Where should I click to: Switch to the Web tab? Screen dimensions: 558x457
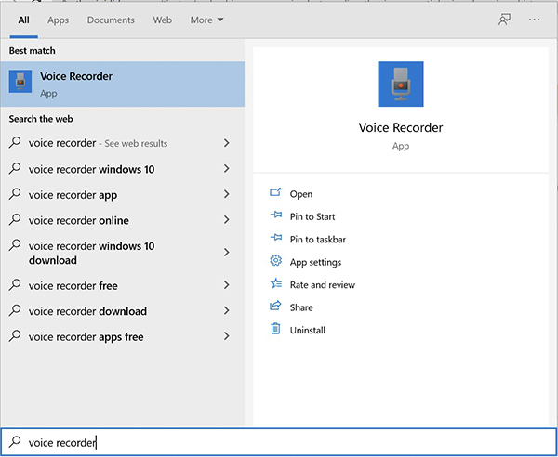(162, 20)
